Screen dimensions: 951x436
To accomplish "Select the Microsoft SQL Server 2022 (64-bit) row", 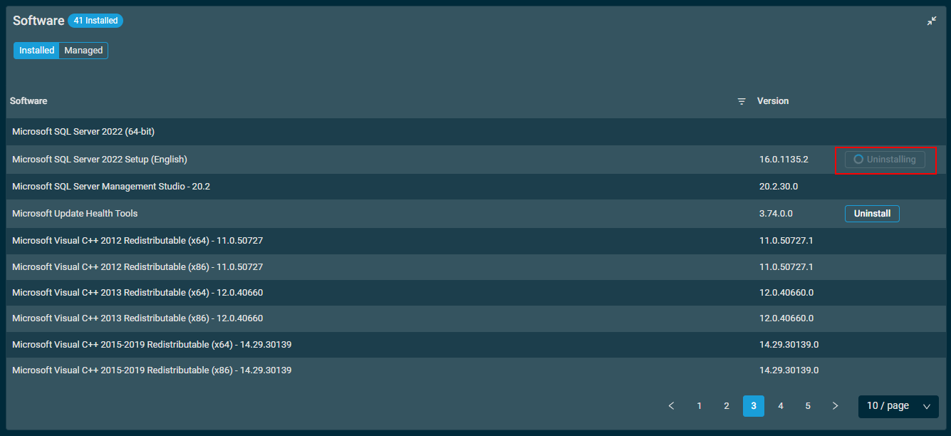I will [83, 132].
